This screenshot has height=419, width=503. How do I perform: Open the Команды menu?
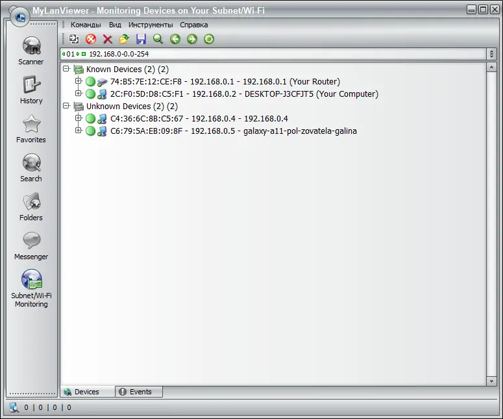pyautogui.click(x=86, y=25)
